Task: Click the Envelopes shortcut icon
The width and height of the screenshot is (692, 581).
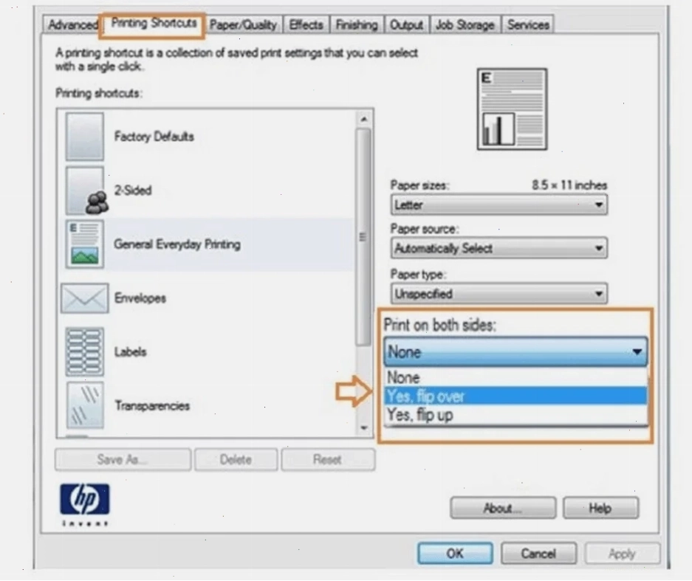Action: coord(84,298)
